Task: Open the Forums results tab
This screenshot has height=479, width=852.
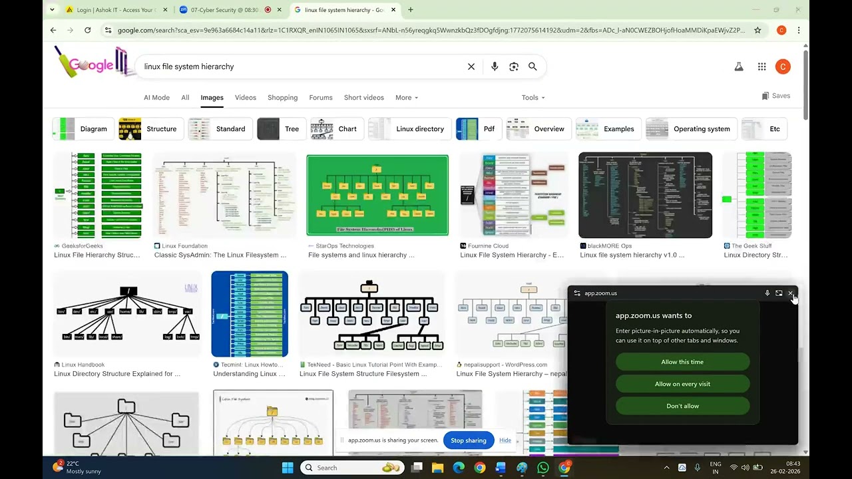Action: (321, 98)
